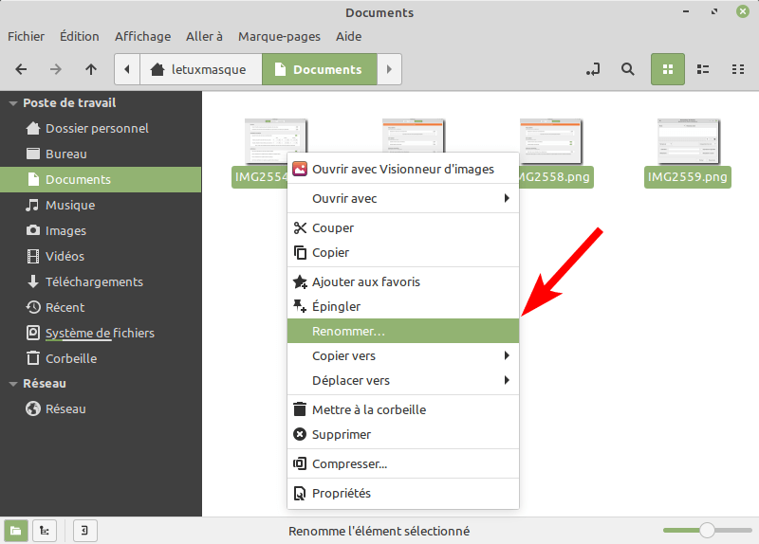Click the Compresser archive icon
Image resolution: width=759 pixels, height=544 pixels.
tap(300, 463)
